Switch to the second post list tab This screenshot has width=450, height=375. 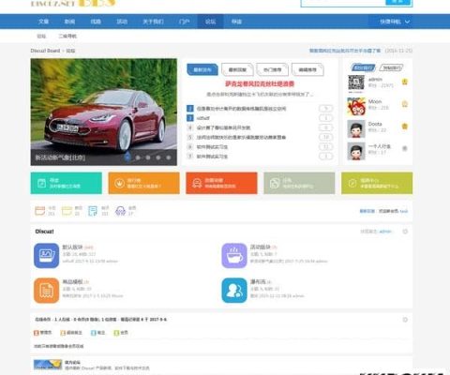pos(237,69)
